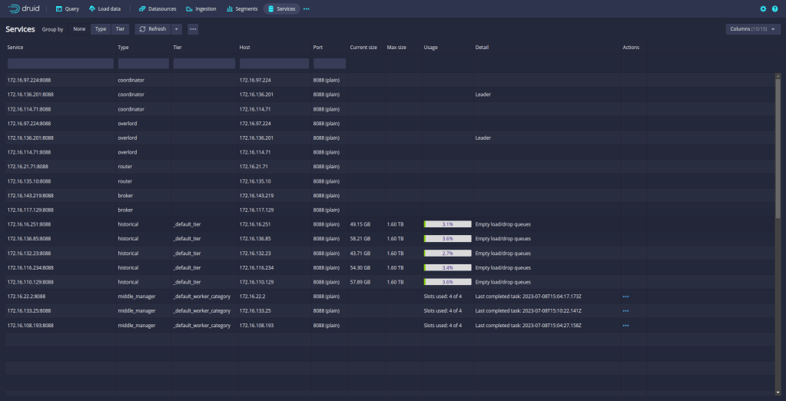
Task: Open actions for middle manager 172.16.22.2:8088
Action: click(x=625, y=297)
